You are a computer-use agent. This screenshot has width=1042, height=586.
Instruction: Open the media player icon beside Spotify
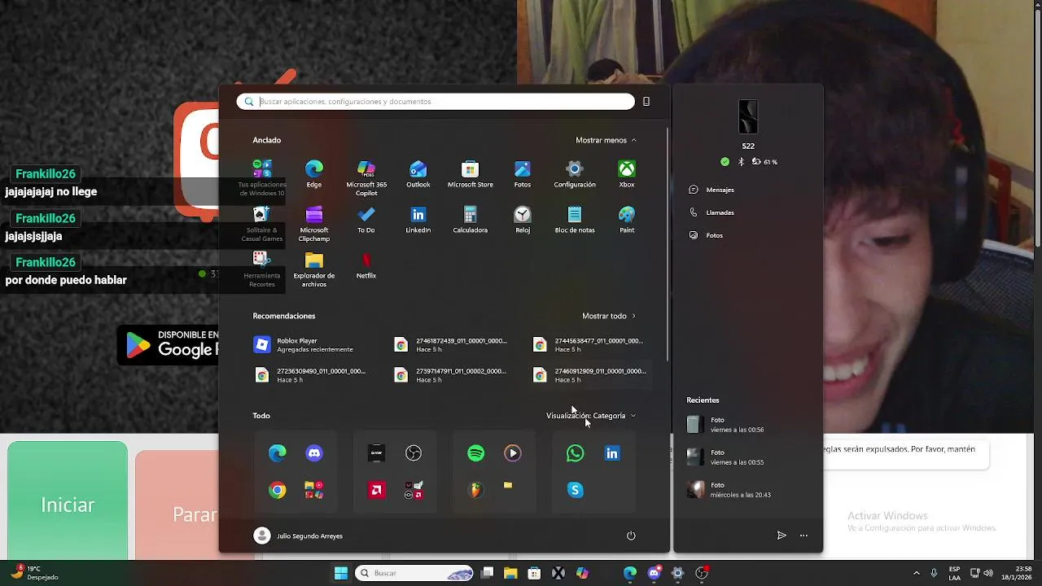point(512,453)
